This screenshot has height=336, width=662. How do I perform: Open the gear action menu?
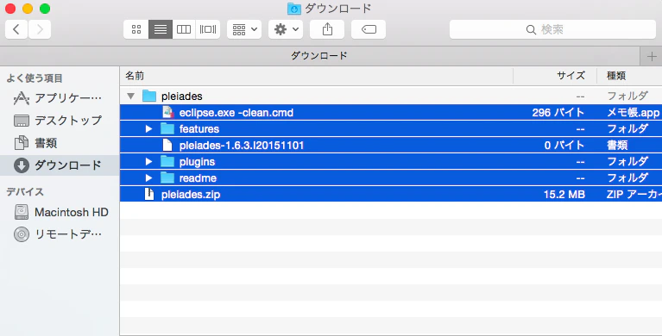[x=286, y=29]
